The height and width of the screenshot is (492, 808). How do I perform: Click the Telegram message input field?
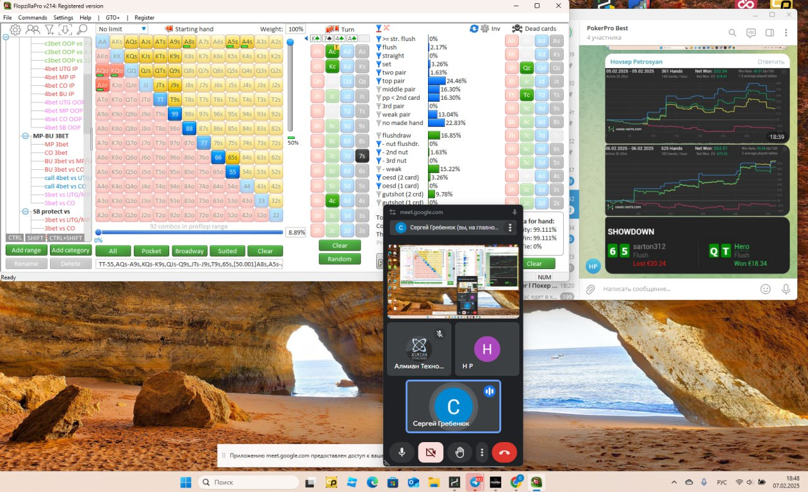[x=677, y=289]
